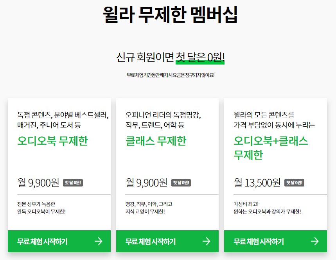This screenshot has width=336, height=260.
Task: Click the 윌라 무제한 멤버십 heading
Action: (170, 14)
